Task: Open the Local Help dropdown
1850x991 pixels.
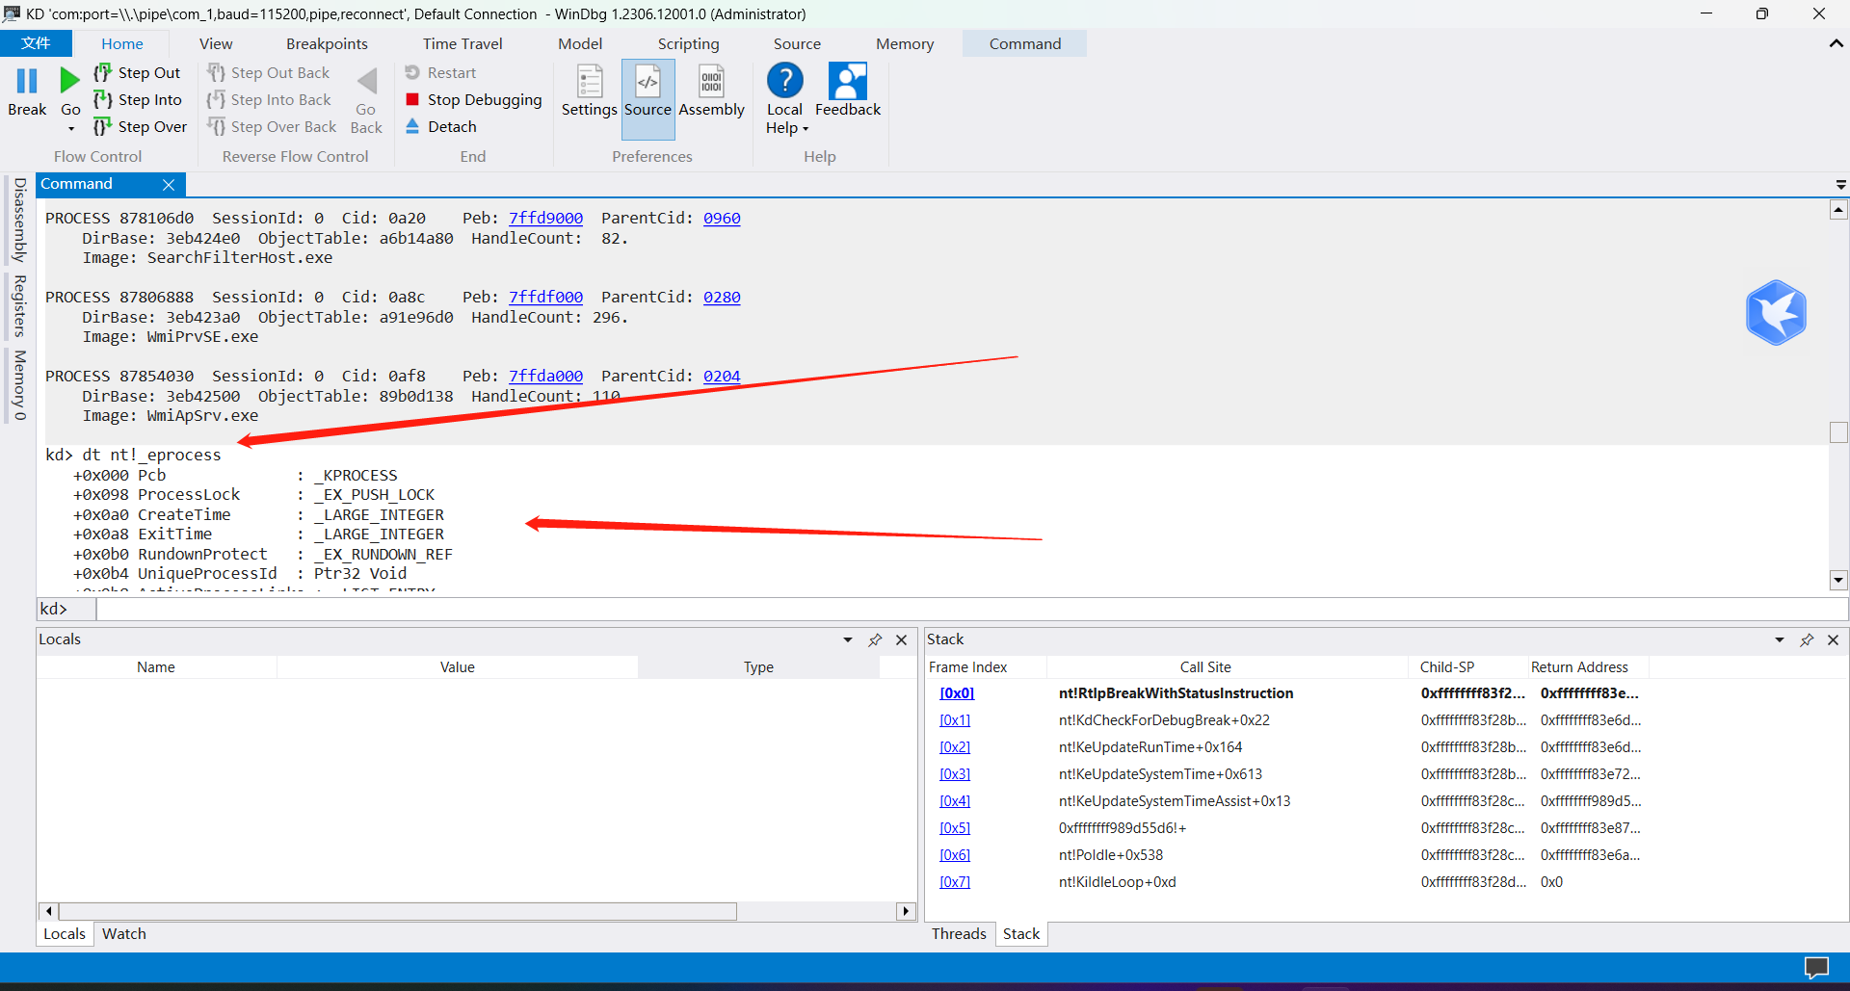Action: tap(806, 128)
